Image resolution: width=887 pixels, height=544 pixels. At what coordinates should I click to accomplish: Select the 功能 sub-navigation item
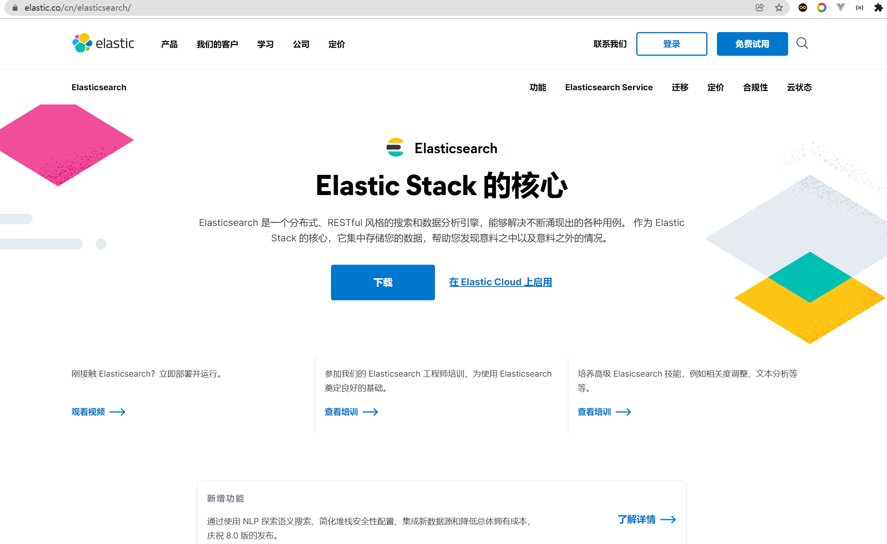click(537, 87)
